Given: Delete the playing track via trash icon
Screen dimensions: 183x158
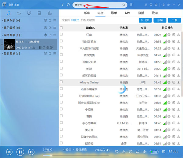Looking at the screenshot, I should tap(48, 47).
